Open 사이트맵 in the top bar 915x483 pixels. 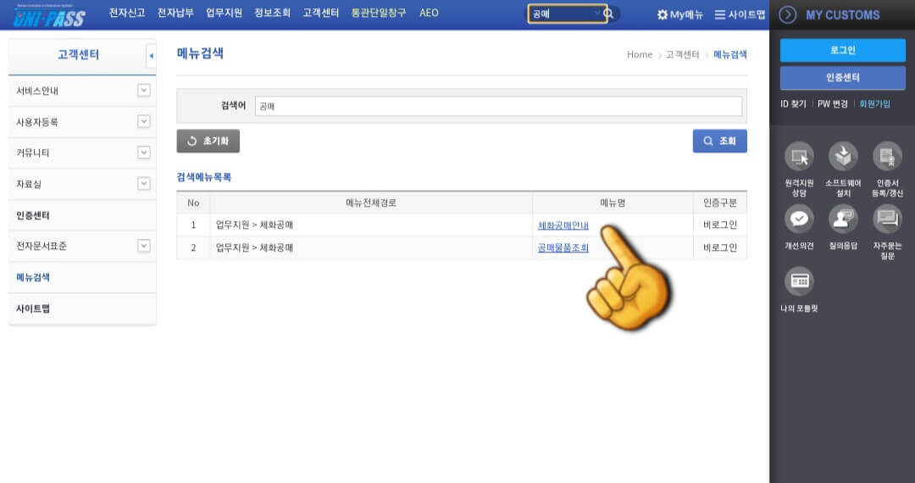[740, 14]
